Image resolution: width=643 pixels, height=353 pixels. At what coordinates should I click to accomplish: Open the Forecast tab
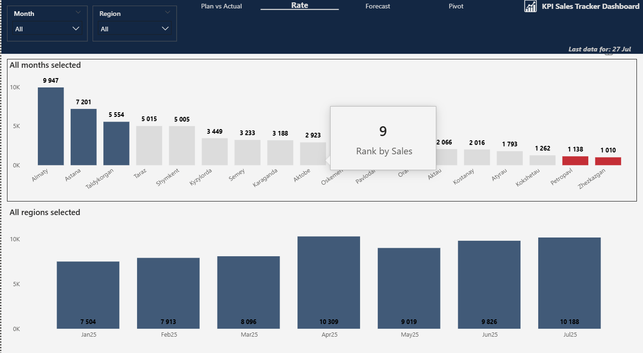377,6
